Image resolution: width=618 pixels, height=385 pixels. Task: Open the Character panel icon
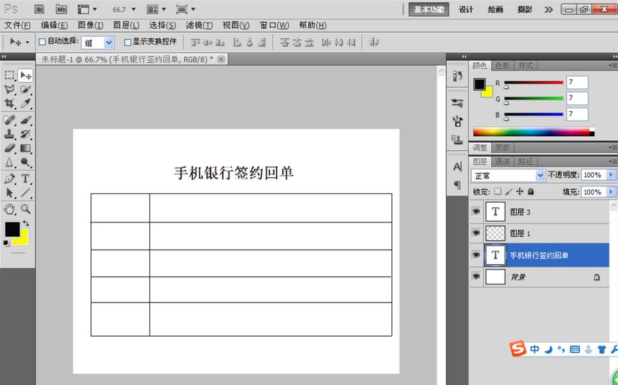pos(457,167)
